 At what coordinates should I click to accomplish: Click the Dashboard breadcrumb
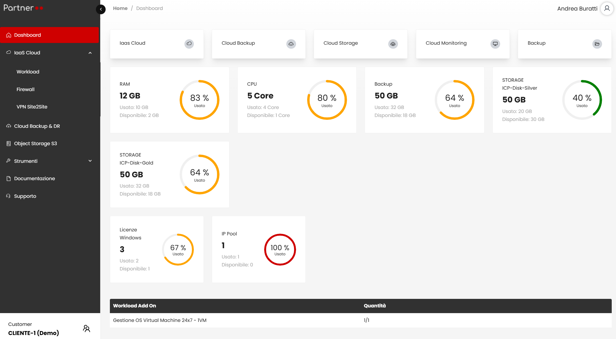pos(149,8)
